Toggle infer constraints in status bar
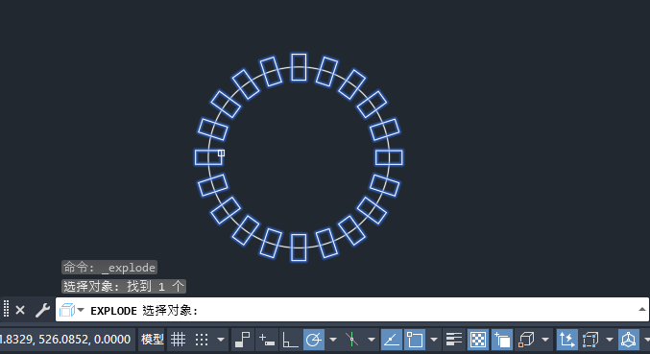 tap(242, 340)
